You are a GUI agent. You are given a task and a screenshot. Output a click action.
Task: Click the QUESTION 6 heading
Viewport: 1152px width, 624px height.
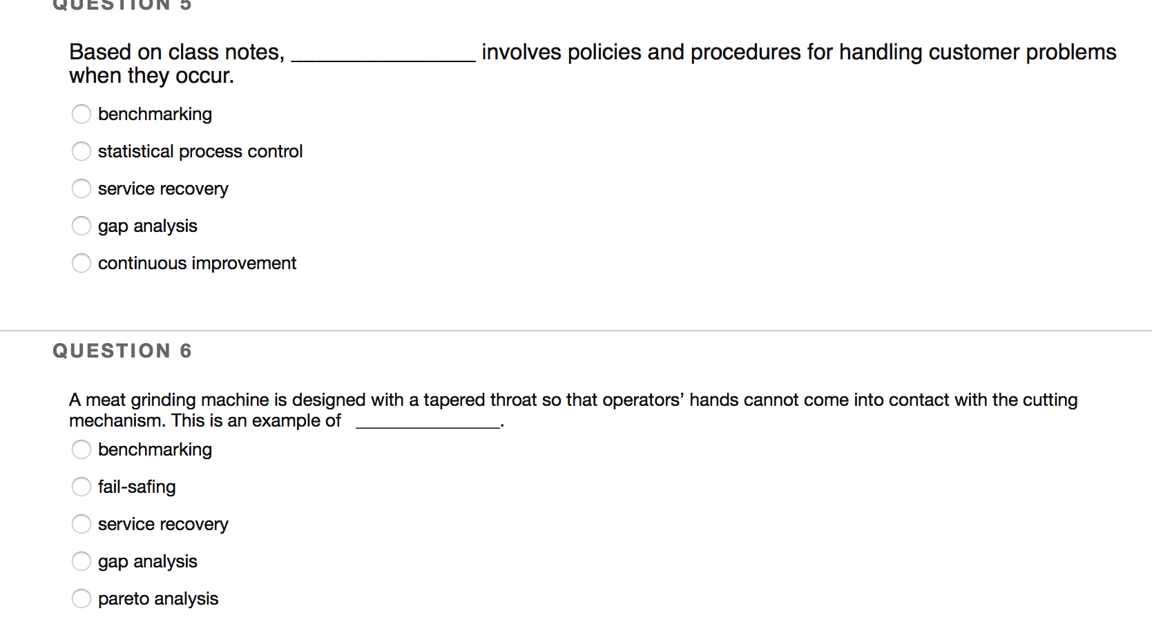tap(122, 351)
